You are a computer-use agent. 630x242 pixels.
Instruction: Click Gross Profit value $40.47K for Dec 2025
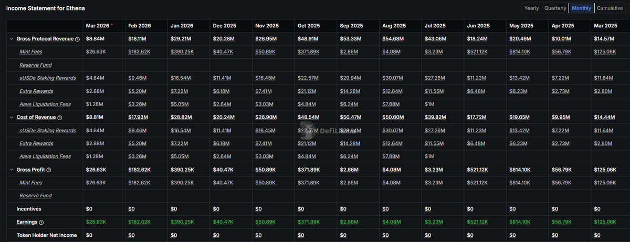click(x=224, y=170)
